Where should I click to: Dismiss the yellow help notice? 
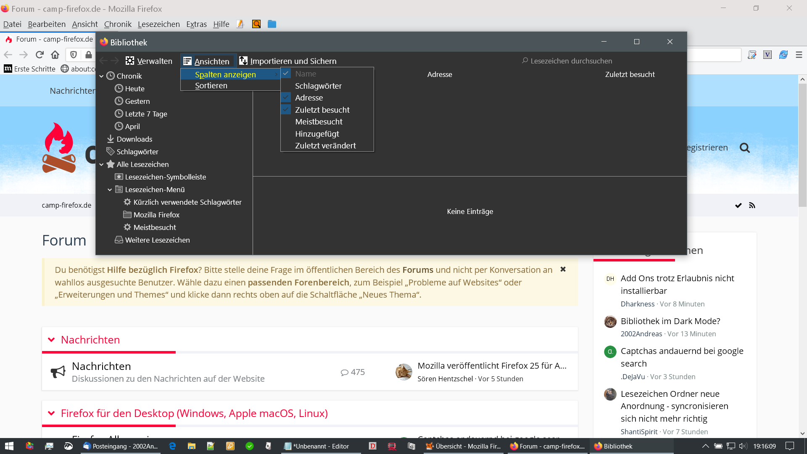563,269
